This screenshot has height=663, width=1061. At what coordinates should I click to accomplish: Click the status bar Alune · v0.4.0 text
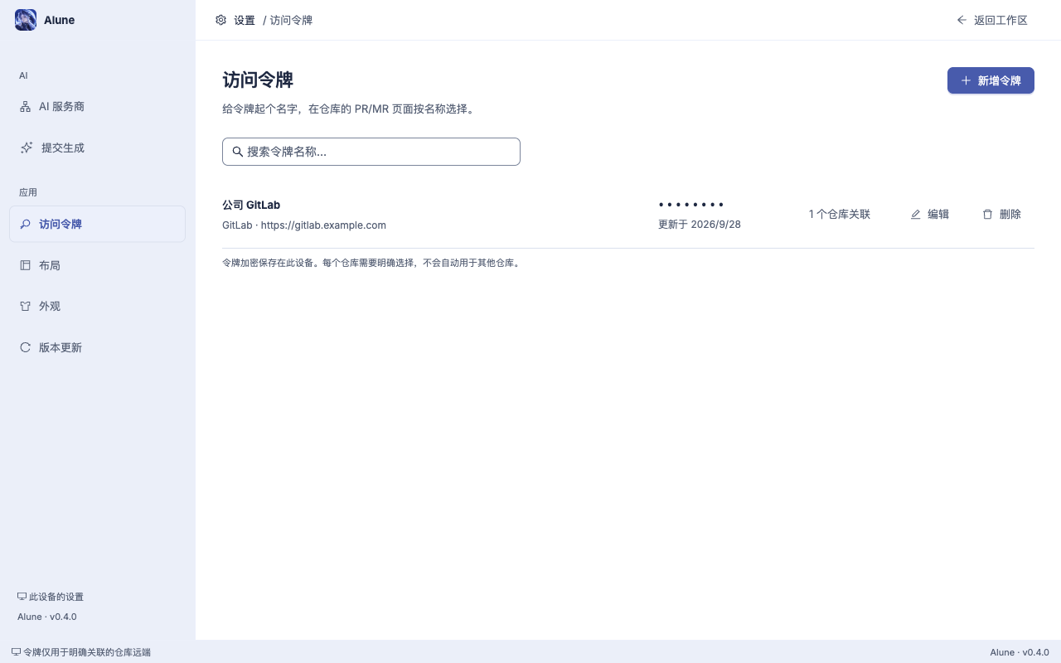point(1020,652)
